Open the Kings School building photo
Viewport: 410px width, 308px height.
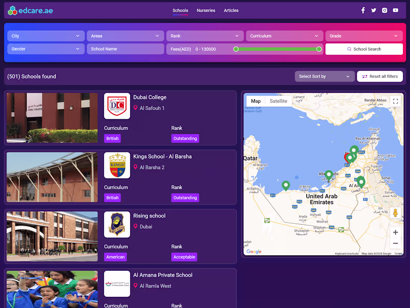point(52,177)
